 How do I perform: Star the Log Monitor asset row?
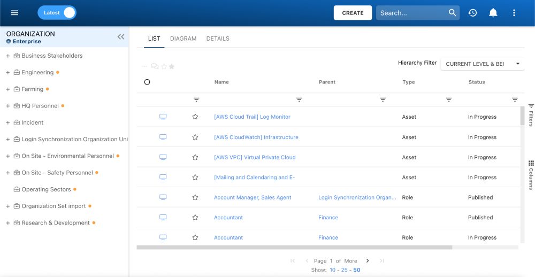point(195,117)
